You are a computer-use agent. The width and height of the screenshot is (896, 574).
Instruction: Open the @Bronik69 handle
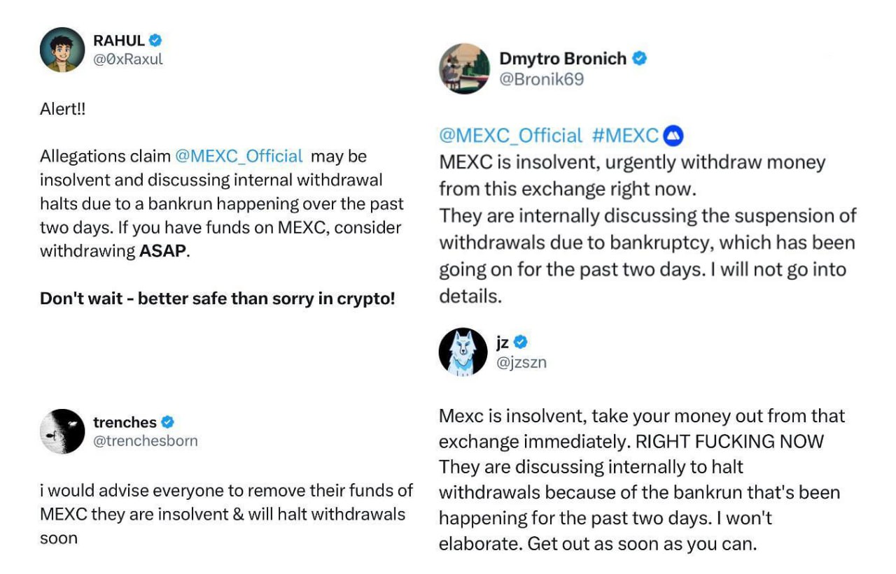coord(541,80)
